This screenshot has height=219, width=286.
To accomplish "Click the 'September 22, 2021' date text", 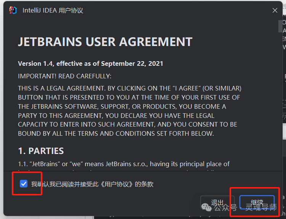I will (x=132, y=63).
